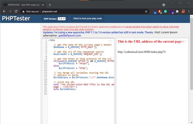Click the red heading 'This is the URL address'
Image resolution: width=193 pixels, height=124 pixels.
click(151, 42)
